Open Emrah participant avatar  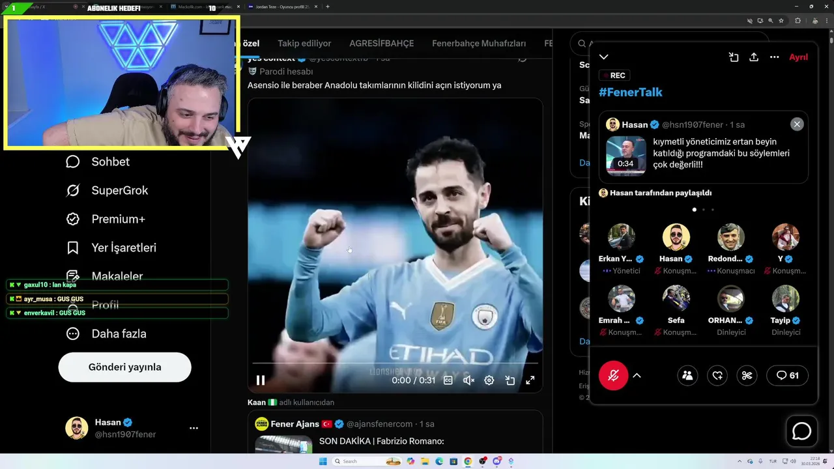pos(622,299)
